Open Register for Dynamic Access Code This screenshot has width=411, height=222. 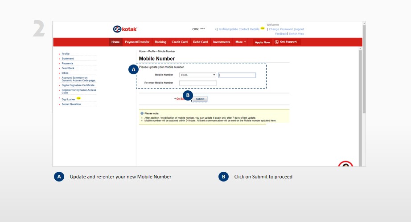tap(79, 91)
